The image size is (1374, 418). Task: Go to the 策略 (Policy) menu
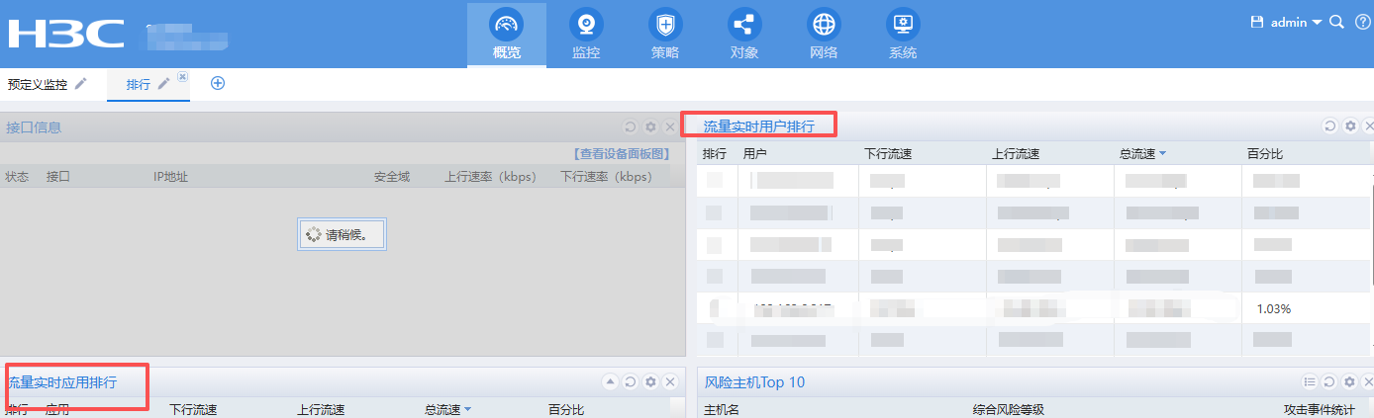665,35
